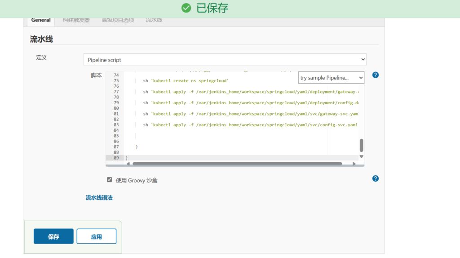Open the 高级项目选项 tab
This screenshot has width=460, height=258.
(118, 20)
